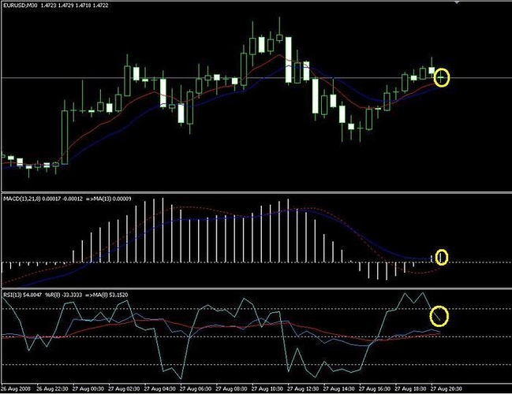Screen dimensions: 512x394
Task: Click the 27 Aug 12:30 time label
Action: coord(303,388)
